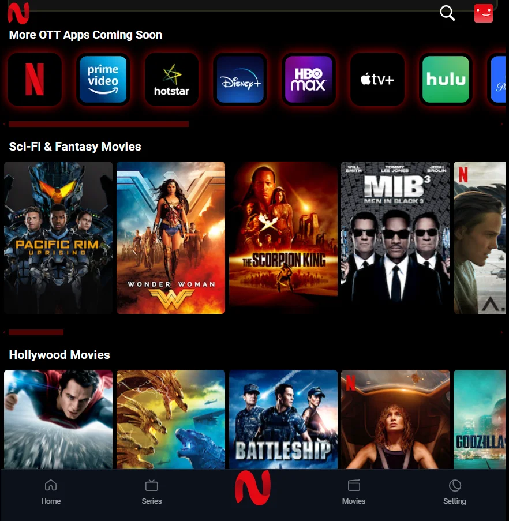Open the Netflix poster beside Men in Black 3
509x521 pixels.
tap(480, 238)
